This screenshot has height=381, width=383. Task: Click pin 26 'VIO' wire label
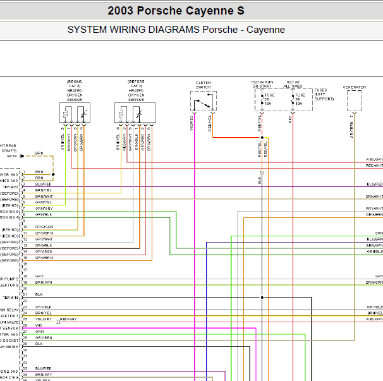(x=39, y=325)
